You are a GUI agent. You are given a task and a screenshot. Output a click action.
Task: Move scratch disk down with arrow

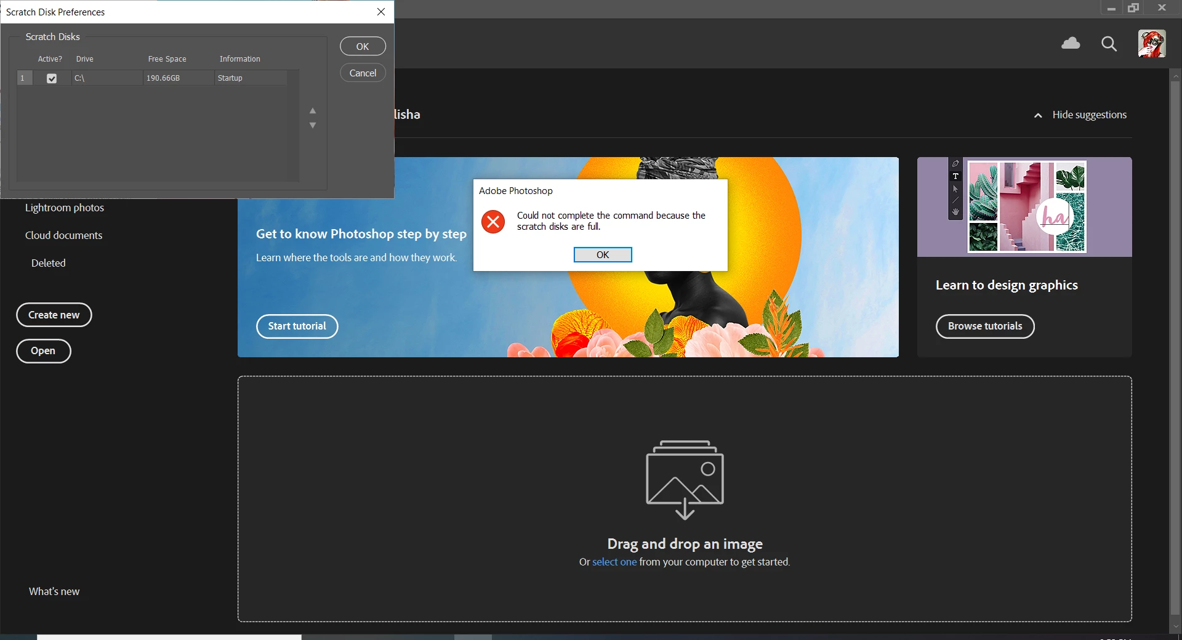click(313, 125)
